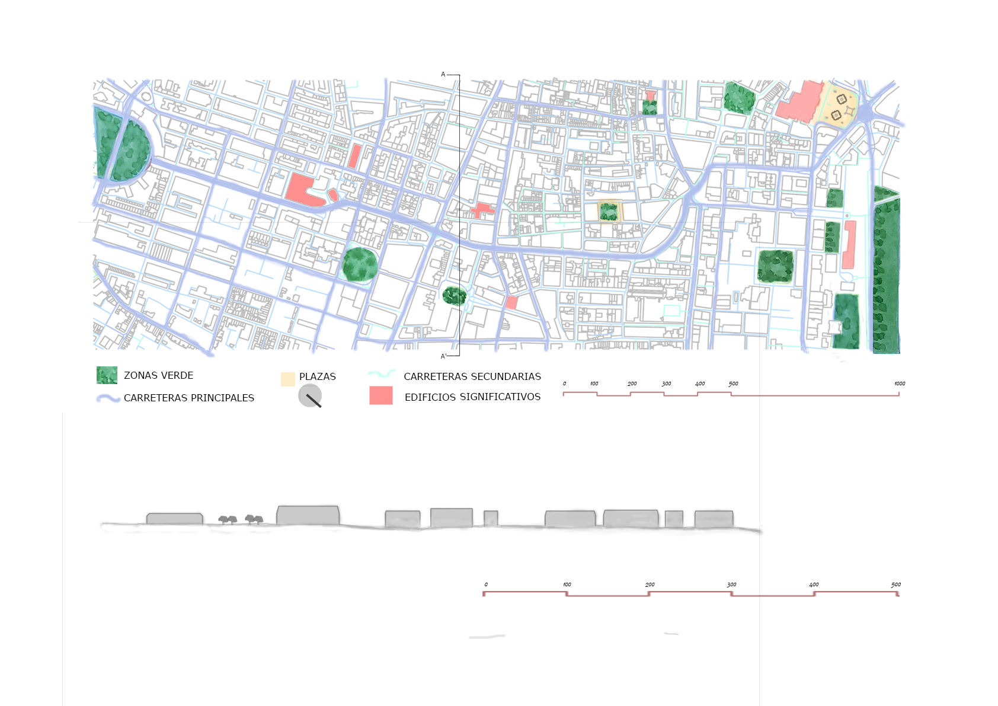Click the '100' mark on the section scale bar
Screen dimensions: 998x706
567,584
